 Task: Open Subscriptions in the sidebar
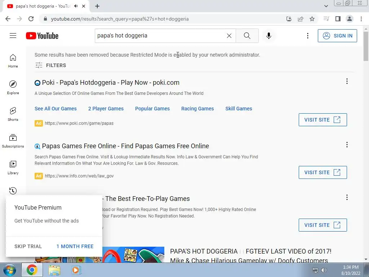pos(13,141)
